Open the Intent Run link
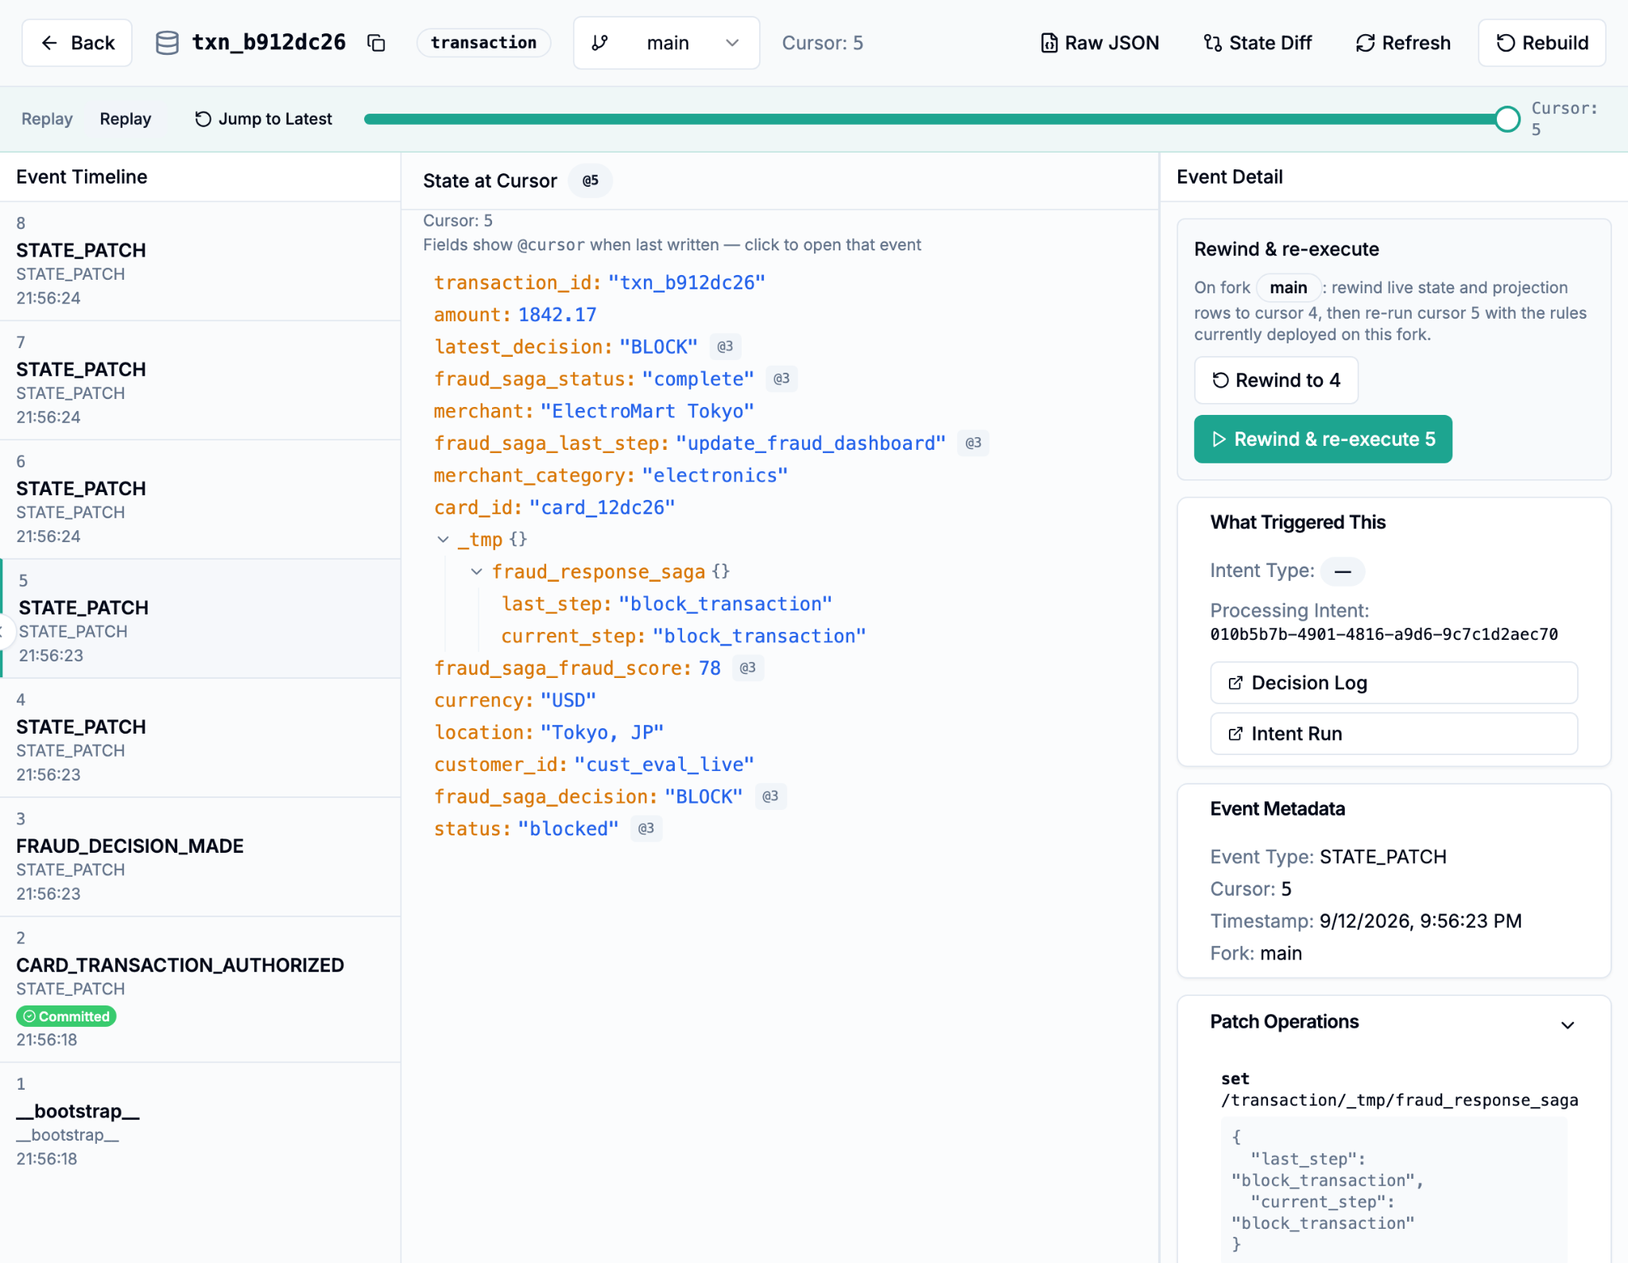1628x1263 pixels. (x=1393, y=734)
